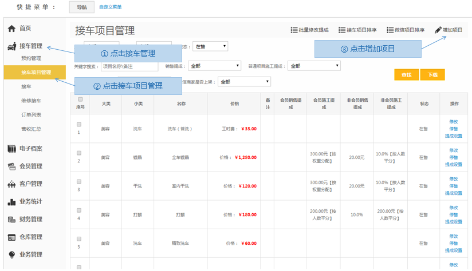Tick the select-all checkbox in header
The image size is (472, 271).
[x=80, y=99]
